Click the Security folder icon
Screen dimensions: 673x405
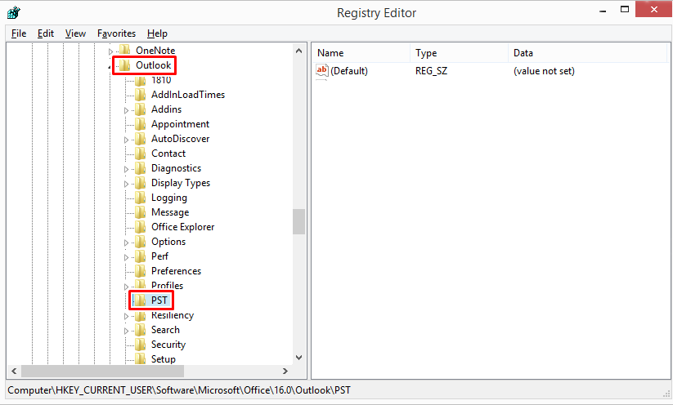141,344
